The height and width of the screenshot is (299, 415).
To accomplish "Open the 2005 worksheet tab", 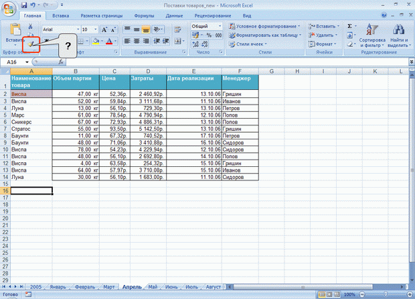I will [x=35, y=287].
